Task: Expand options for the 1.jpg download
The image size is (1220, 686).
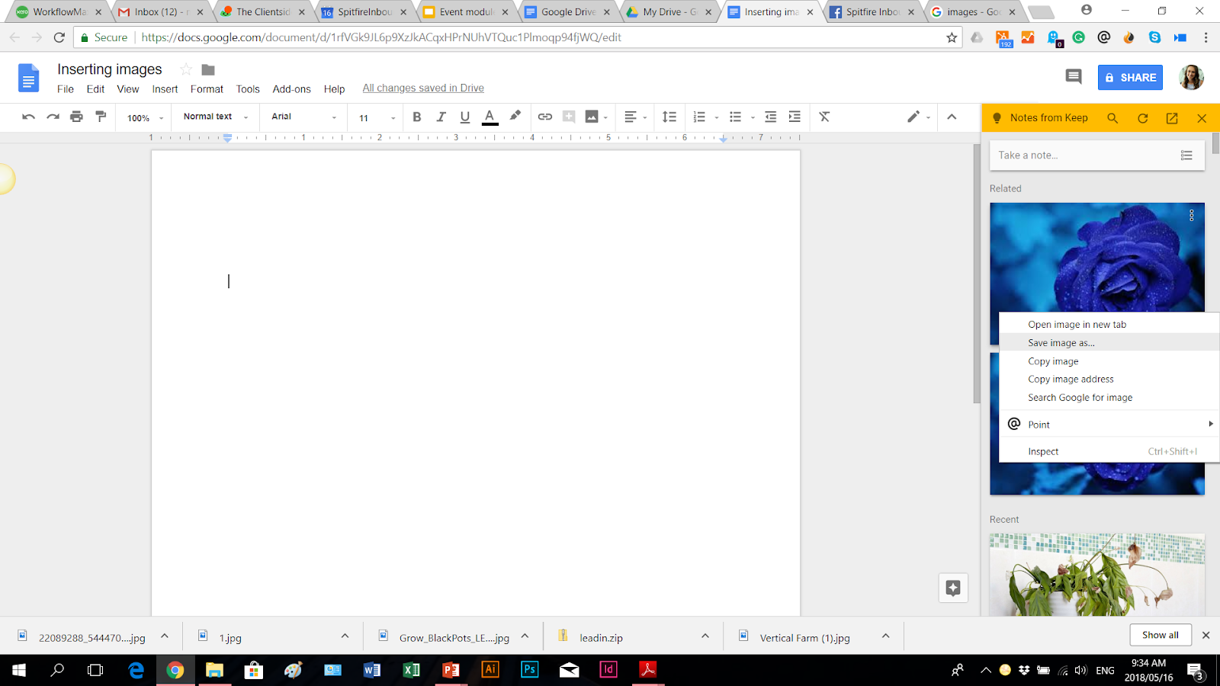Action: pyautogui.click(x=345, y=636)
